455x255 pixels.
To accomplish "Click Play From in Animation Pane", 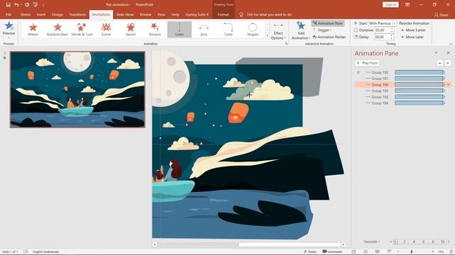I will pyautogui.click(x=367, y=63).
